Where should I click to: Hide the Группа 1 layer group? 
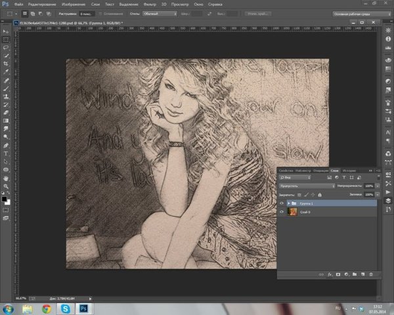(282, 203)
